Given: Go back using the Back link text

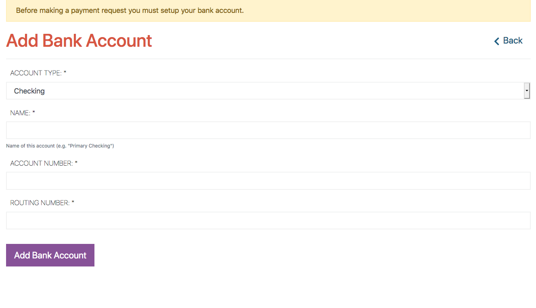Looking at the screenshot, I should (513, 41).
